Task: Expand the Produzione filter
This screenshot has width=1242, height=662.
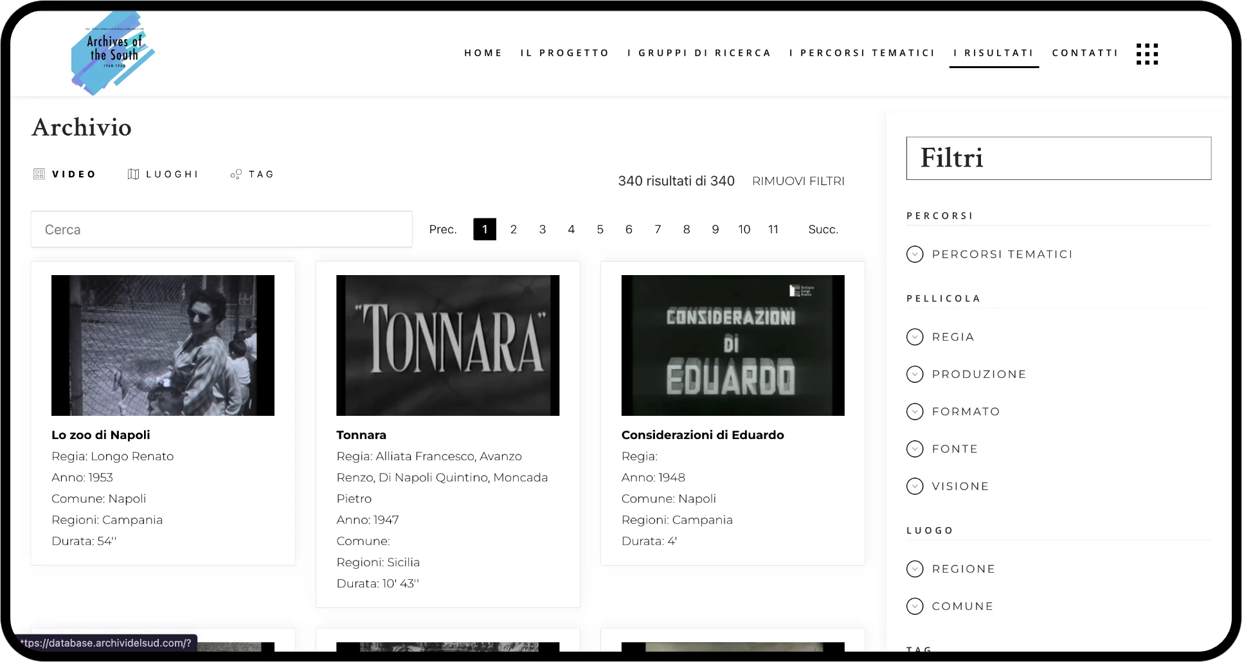Action: click(915, 374)
